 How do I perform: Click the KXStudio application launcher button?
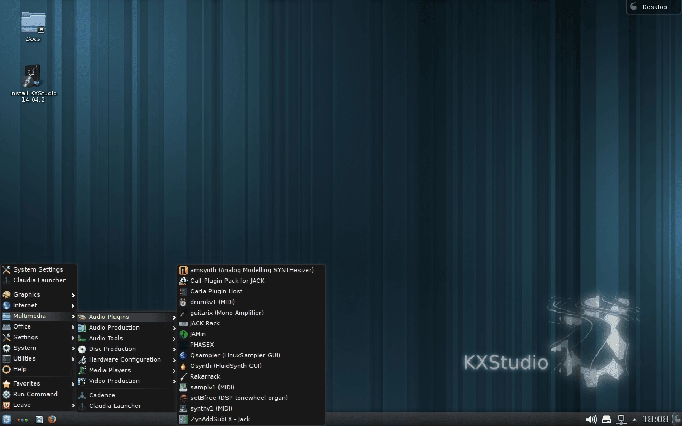(6, 419)
